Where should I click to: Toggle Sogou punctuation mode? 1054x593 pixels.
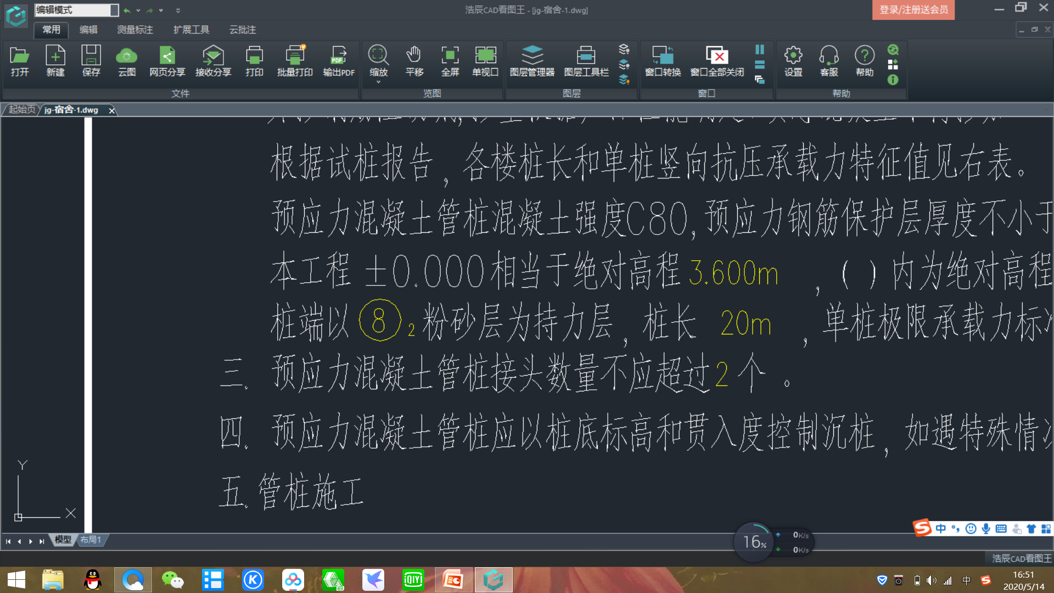[x=956, y=529]
